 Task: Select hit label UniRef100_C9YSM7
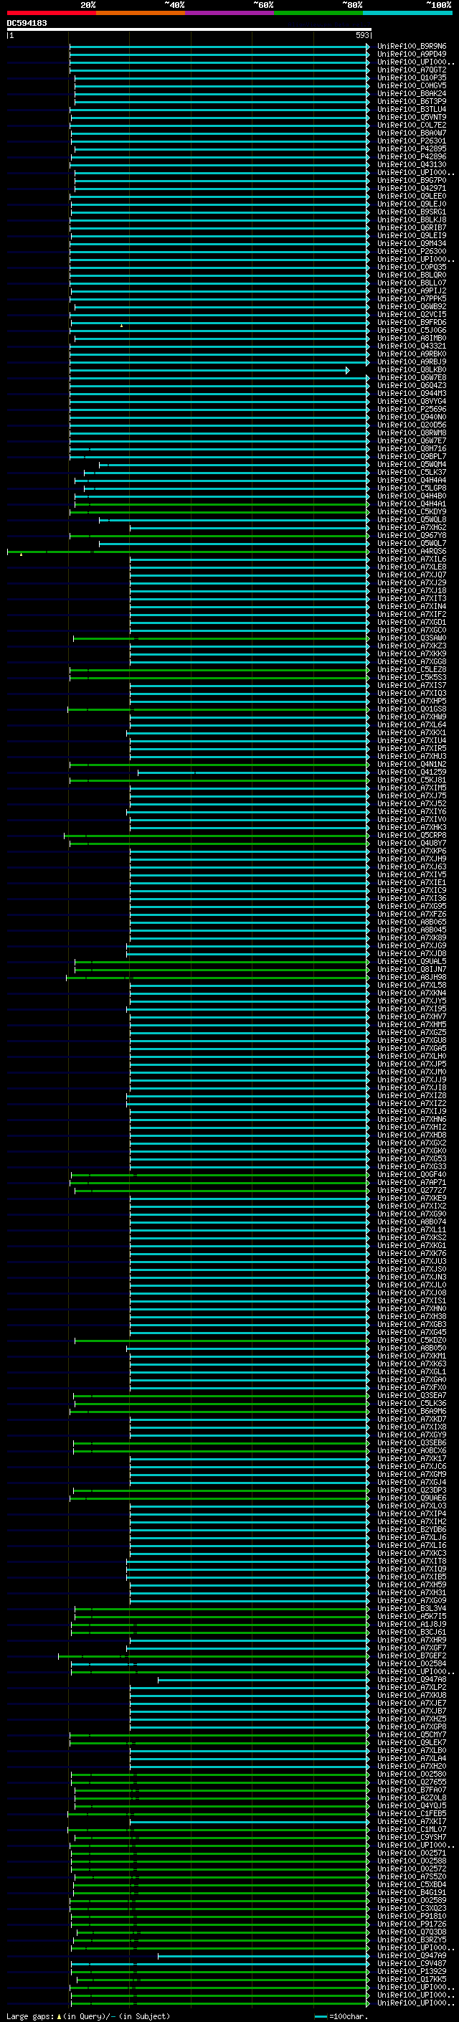click(x=412, y=1837)
